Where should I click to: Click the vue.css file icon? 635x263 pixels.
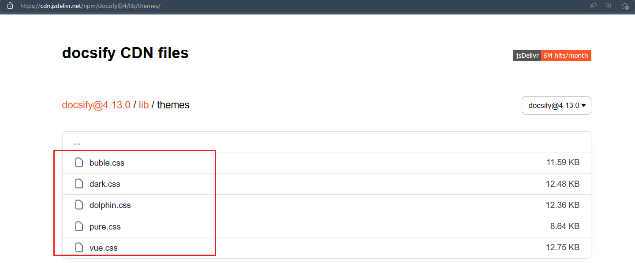(x=79, y=248)
